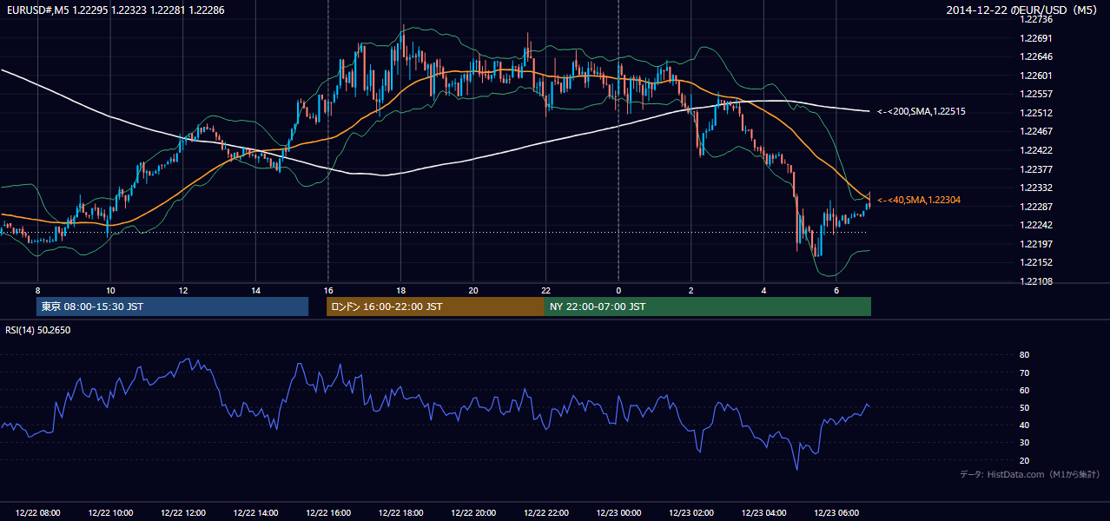Screen dimensions: 1110x521
Task: Click price axis value 1.22557
Action: point(1038,94)
